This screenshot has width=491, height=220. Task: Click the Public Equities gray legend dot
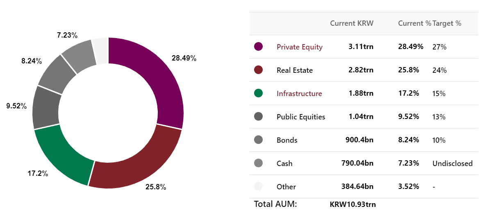click(x=258, y=117)
